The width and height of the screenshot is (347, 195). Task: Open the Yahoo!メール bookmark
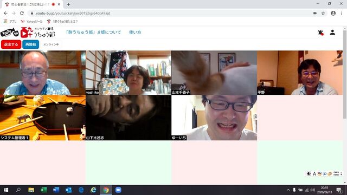click(x=31, y=22)
